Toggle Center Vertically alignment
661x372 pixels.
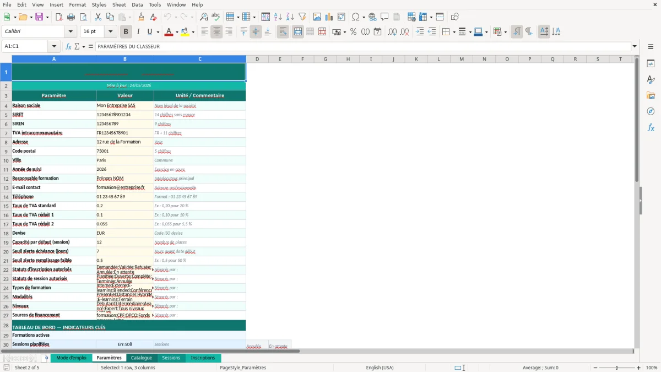(x=256, y=32)
